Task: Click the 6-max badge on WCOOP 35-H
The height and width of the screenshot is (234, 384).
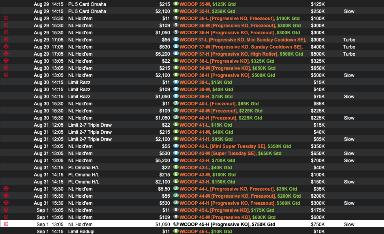Action: [176, 11]
